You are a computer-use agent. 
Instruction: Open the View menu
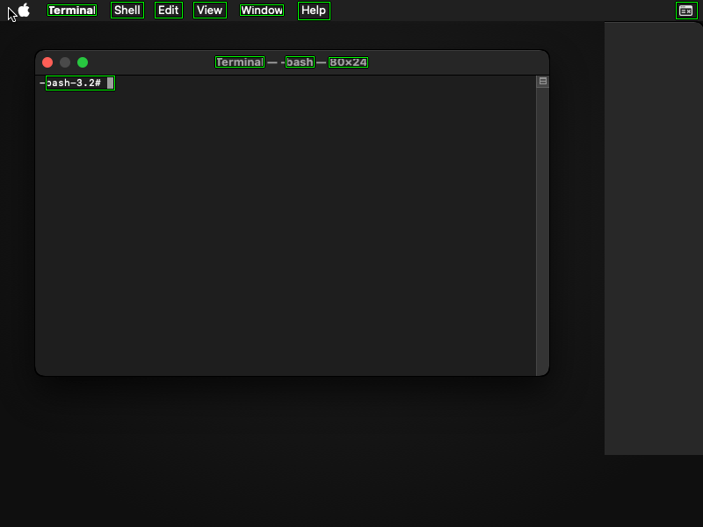209,11
